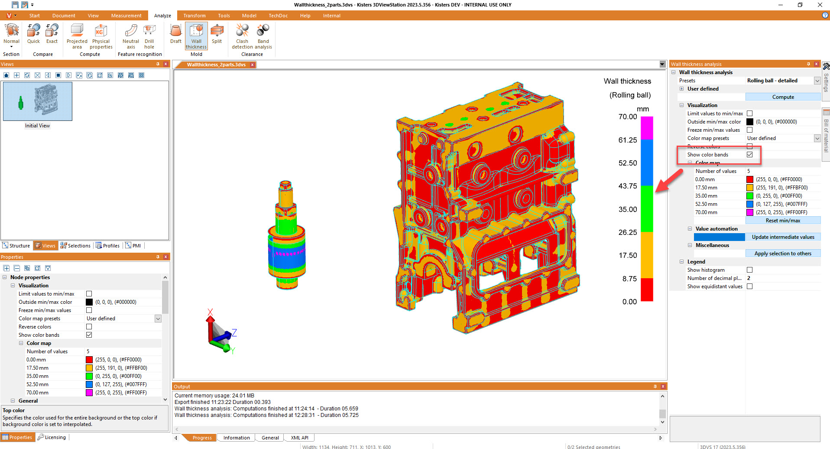Click the Quick compare tool icon
The height and width of the screenshot is (449, 830).
[33, 34]
